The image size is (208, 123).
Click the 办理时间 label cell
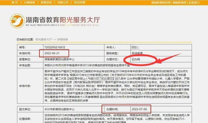[x=118, y=109]
